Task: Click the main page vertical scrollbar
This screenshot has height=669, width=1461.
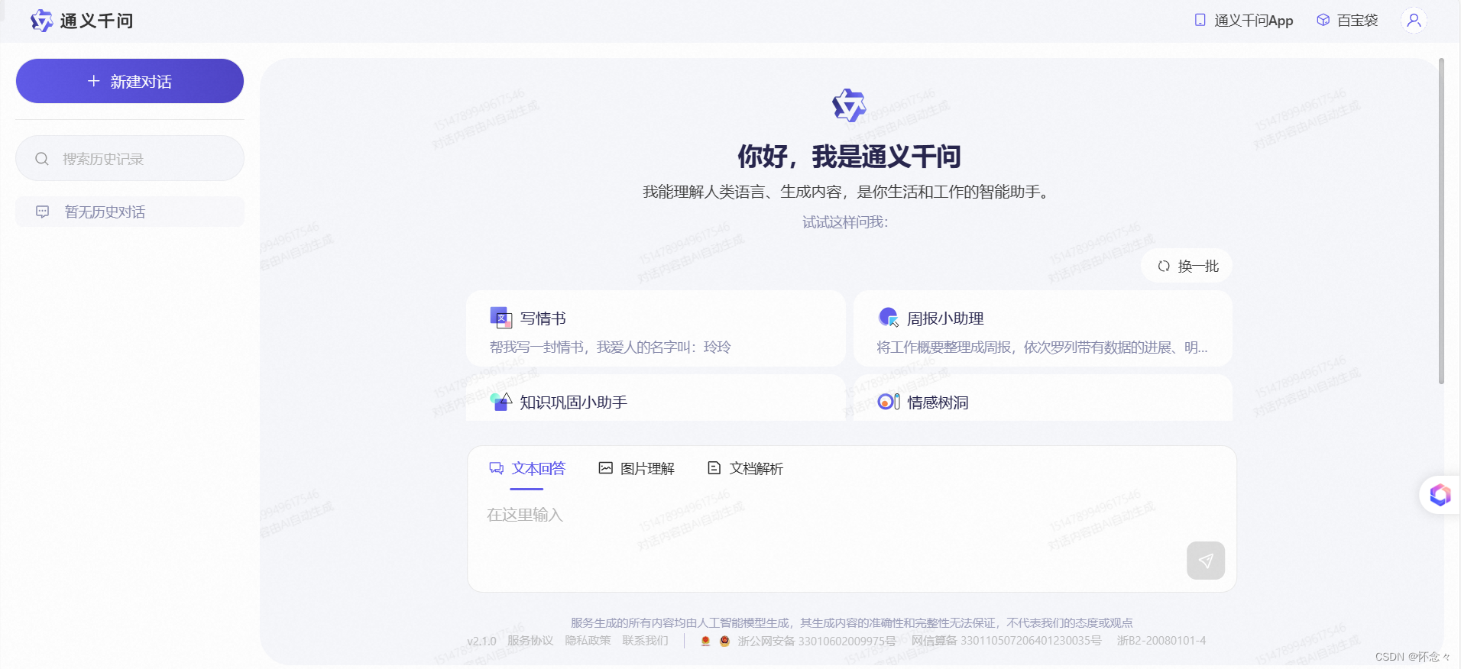Action: coord(1441,221)
